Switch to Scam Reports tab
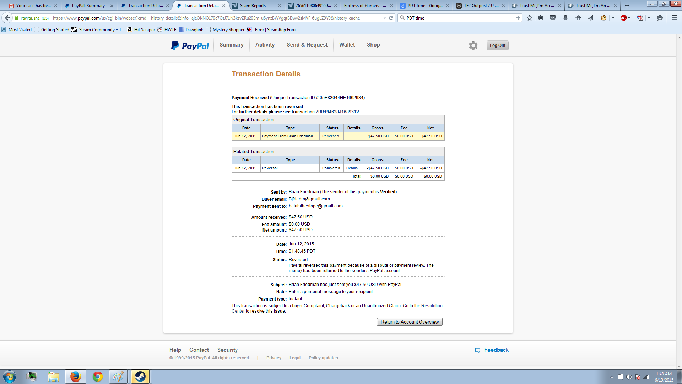Image resolution: width=682 pixels, height=384 pixels. tap(253, 6)
